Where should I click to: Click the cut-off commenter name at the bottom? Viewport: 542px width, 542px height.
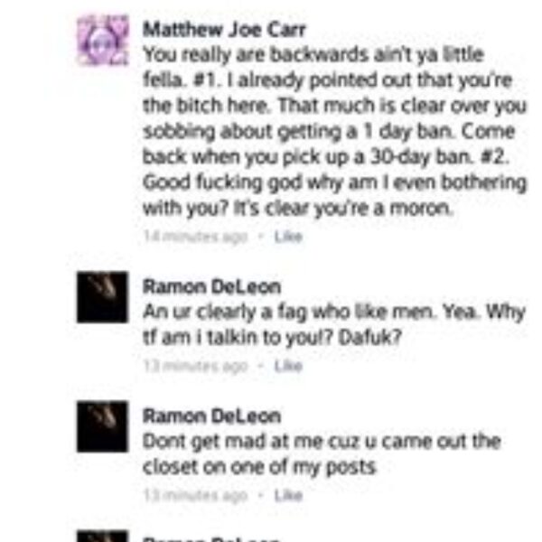[x=210, y=539]
